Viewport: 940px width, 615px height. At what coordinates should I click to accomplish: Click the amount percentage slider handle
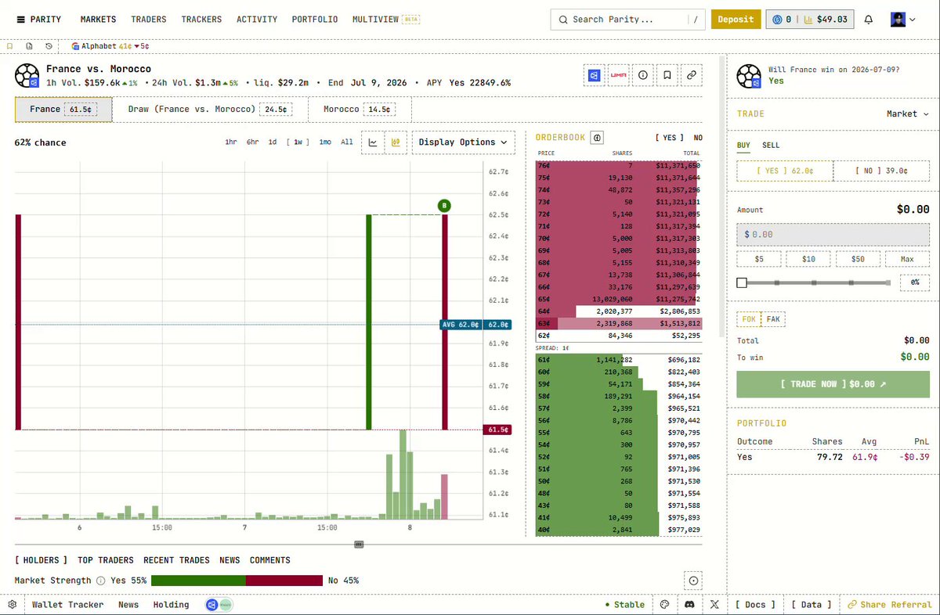click(742, 282)
